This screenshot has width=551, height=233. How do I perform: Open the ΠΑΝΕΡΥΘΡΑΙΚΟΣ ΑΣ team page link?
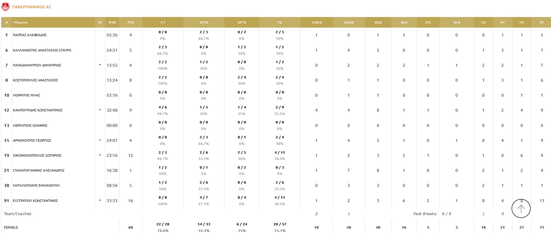pyautogui.click(x=31, y=7)
